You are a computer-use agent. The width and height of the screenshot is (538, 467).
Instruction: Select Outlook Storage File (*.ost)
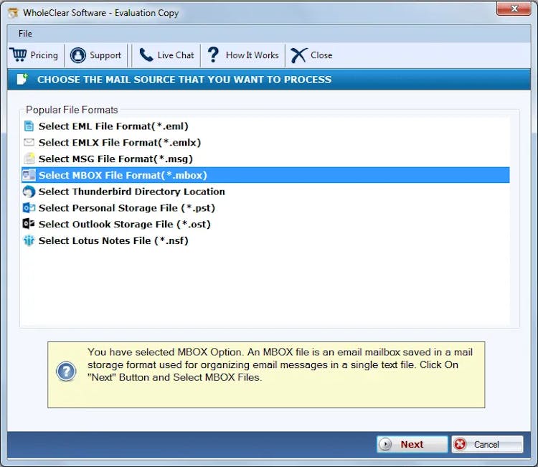tap(125, 225)
